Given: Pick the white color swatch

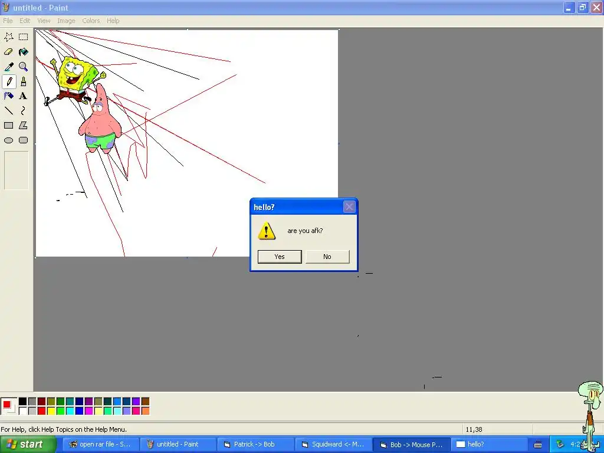Looking at the screenshot, I should [23, 411].
